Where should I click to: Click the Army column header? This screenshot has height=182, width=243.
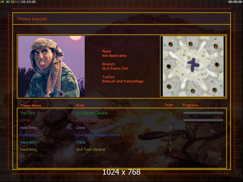80,106
